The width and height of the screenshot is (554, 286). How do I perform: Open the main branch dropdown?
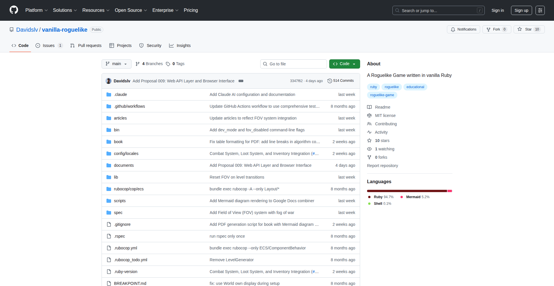coord(116,64)
